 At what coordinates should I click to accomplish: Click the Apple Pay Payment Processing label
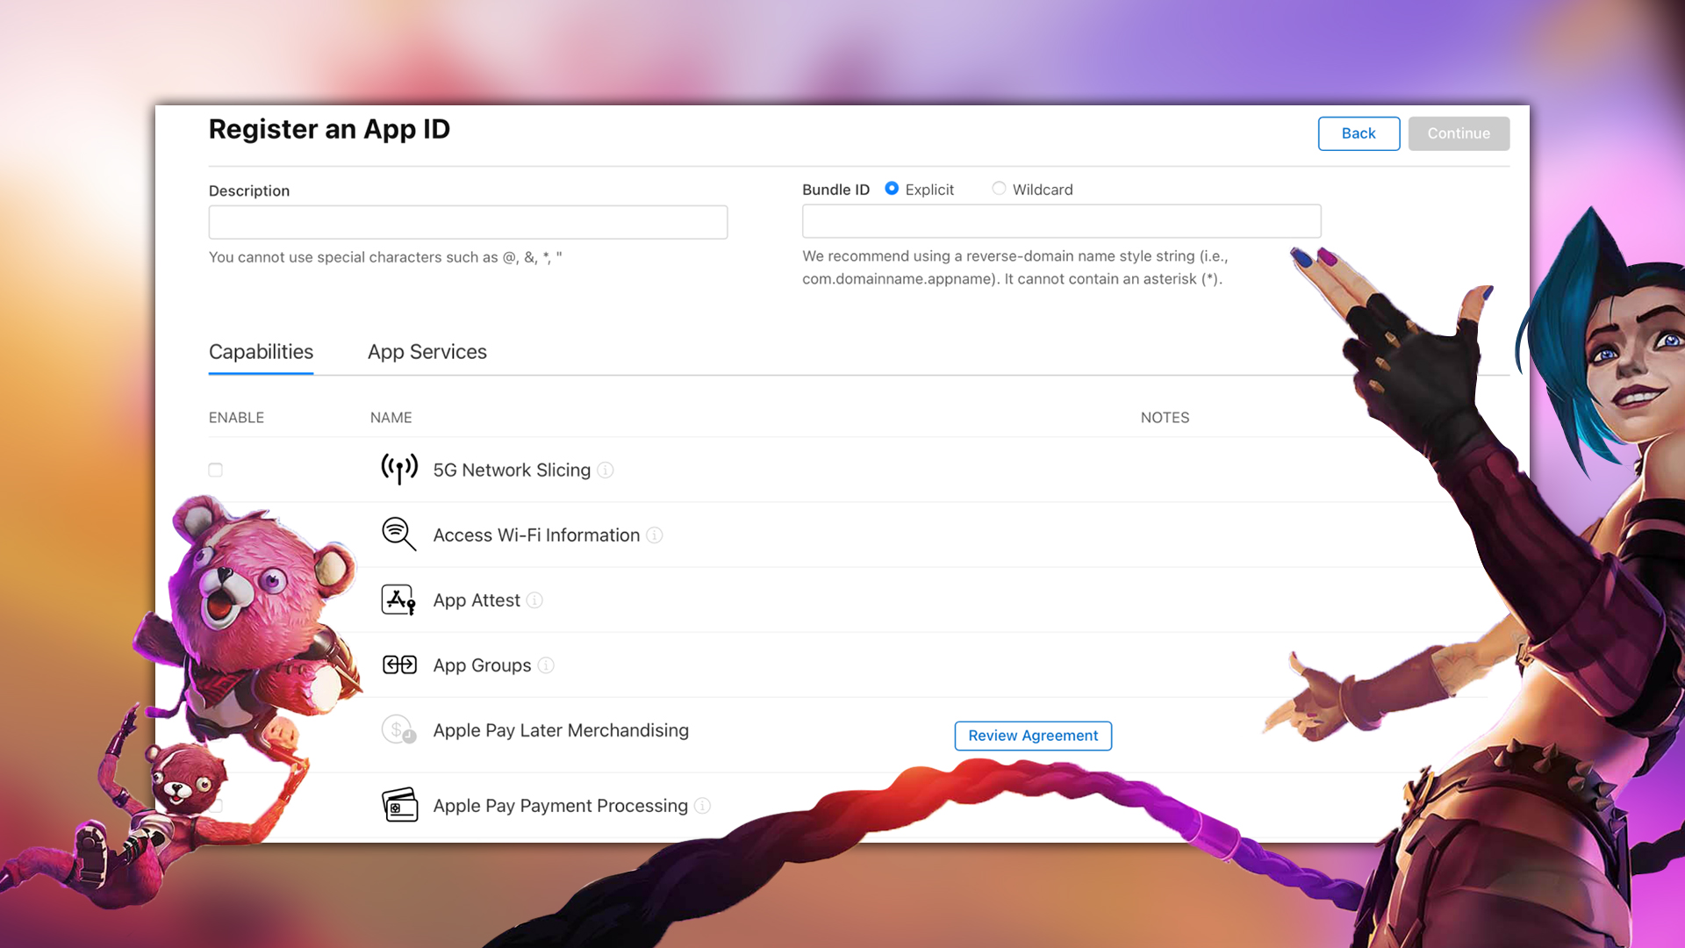click(560, 806)
